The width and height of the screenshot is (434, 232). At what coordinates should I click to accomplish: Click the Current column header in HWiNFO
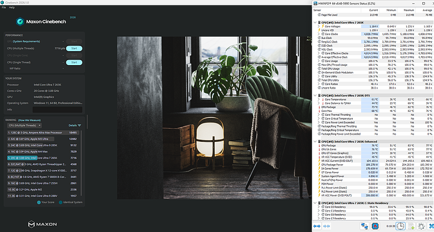tap(374, 10)
